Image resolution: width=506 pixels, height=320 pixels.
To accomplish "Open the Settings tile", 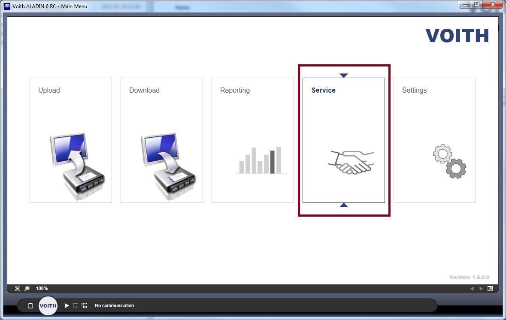I will pyautogui.click(x=435, y=140).
